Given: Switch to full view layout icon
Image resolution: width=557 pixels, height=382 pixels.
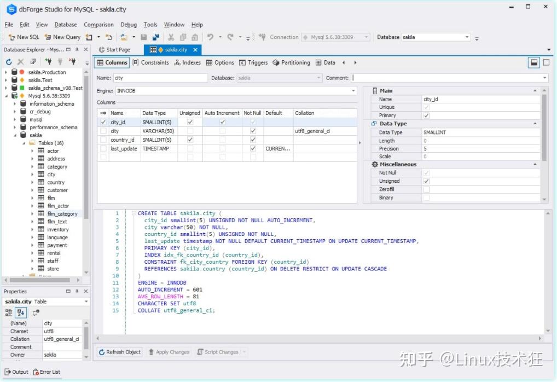Looking at the screenshot, I should [x=547, y=62].
